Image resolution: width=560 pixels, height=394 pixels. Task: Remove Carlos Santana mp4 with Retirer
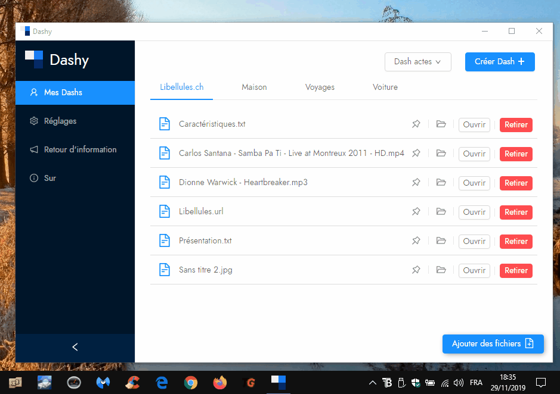click(516, 154)
